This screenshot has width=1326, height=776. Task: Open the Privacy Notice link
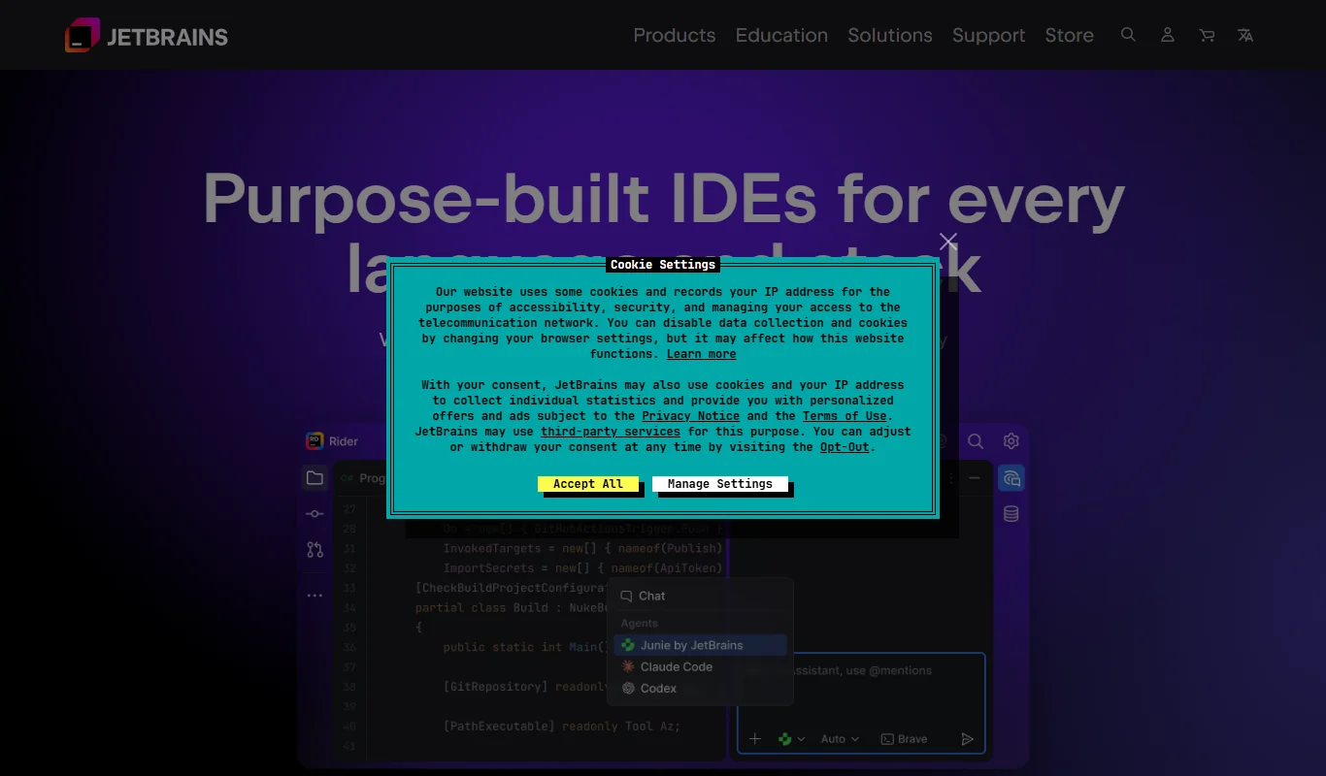[x=690, y=416]
